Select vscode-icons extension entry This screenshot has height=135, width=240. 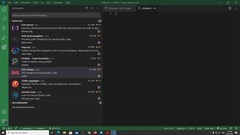coord(56,95)
